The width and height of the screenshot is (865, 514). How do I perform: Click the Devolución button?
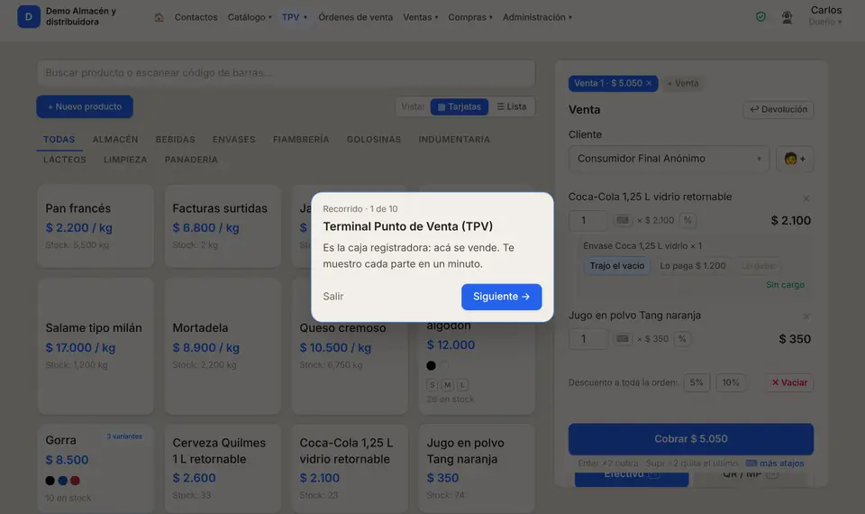pos(778,109)
